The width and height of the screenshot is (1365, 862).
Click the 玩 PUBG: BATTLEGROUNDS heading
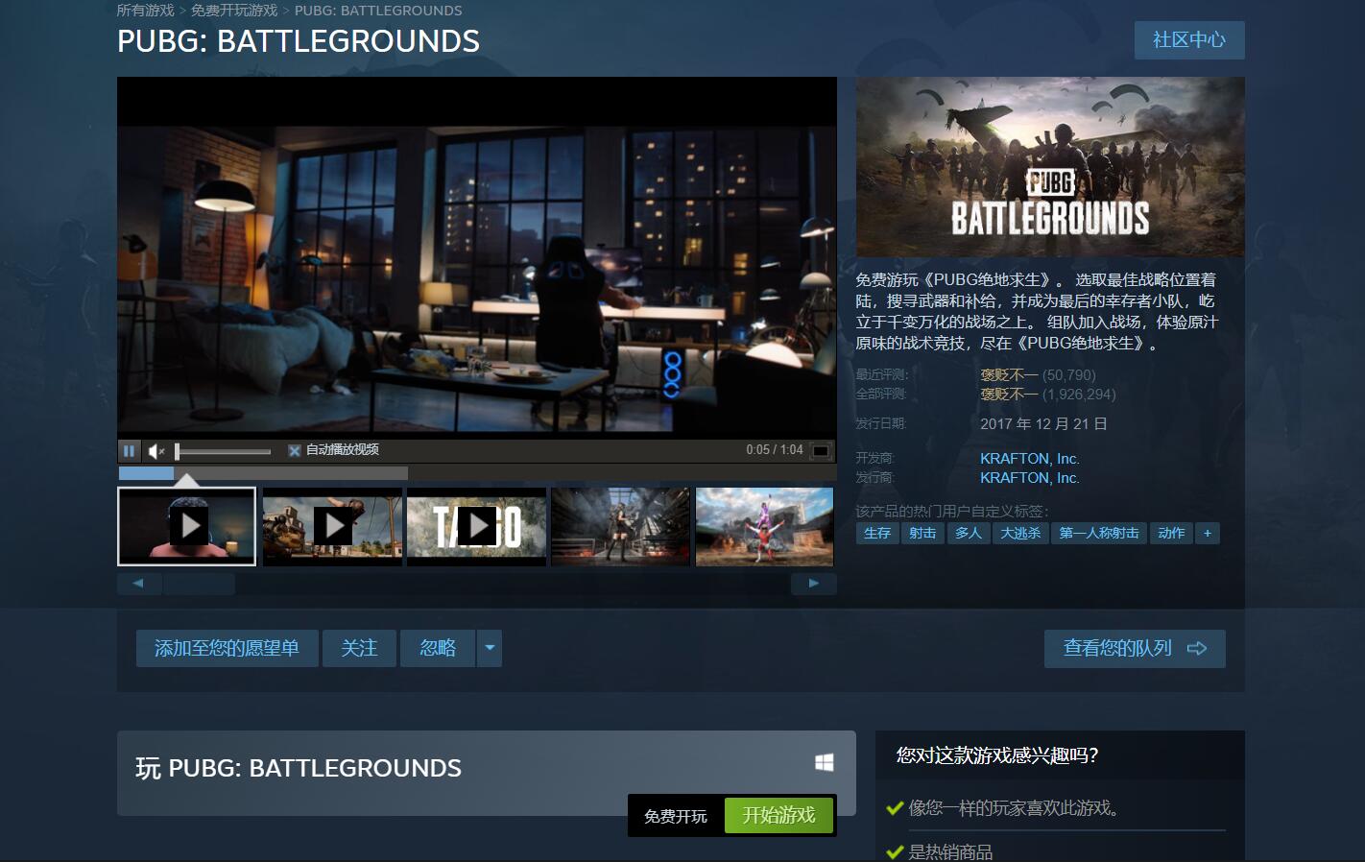coord(299,768)
